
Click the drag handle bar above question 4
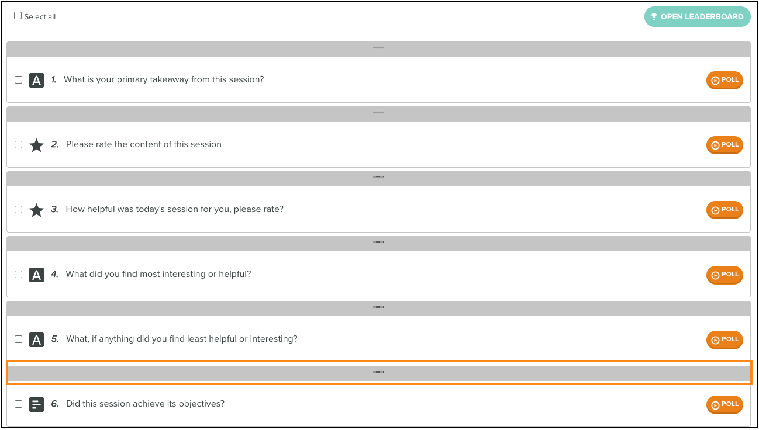[x=378, y=242]
